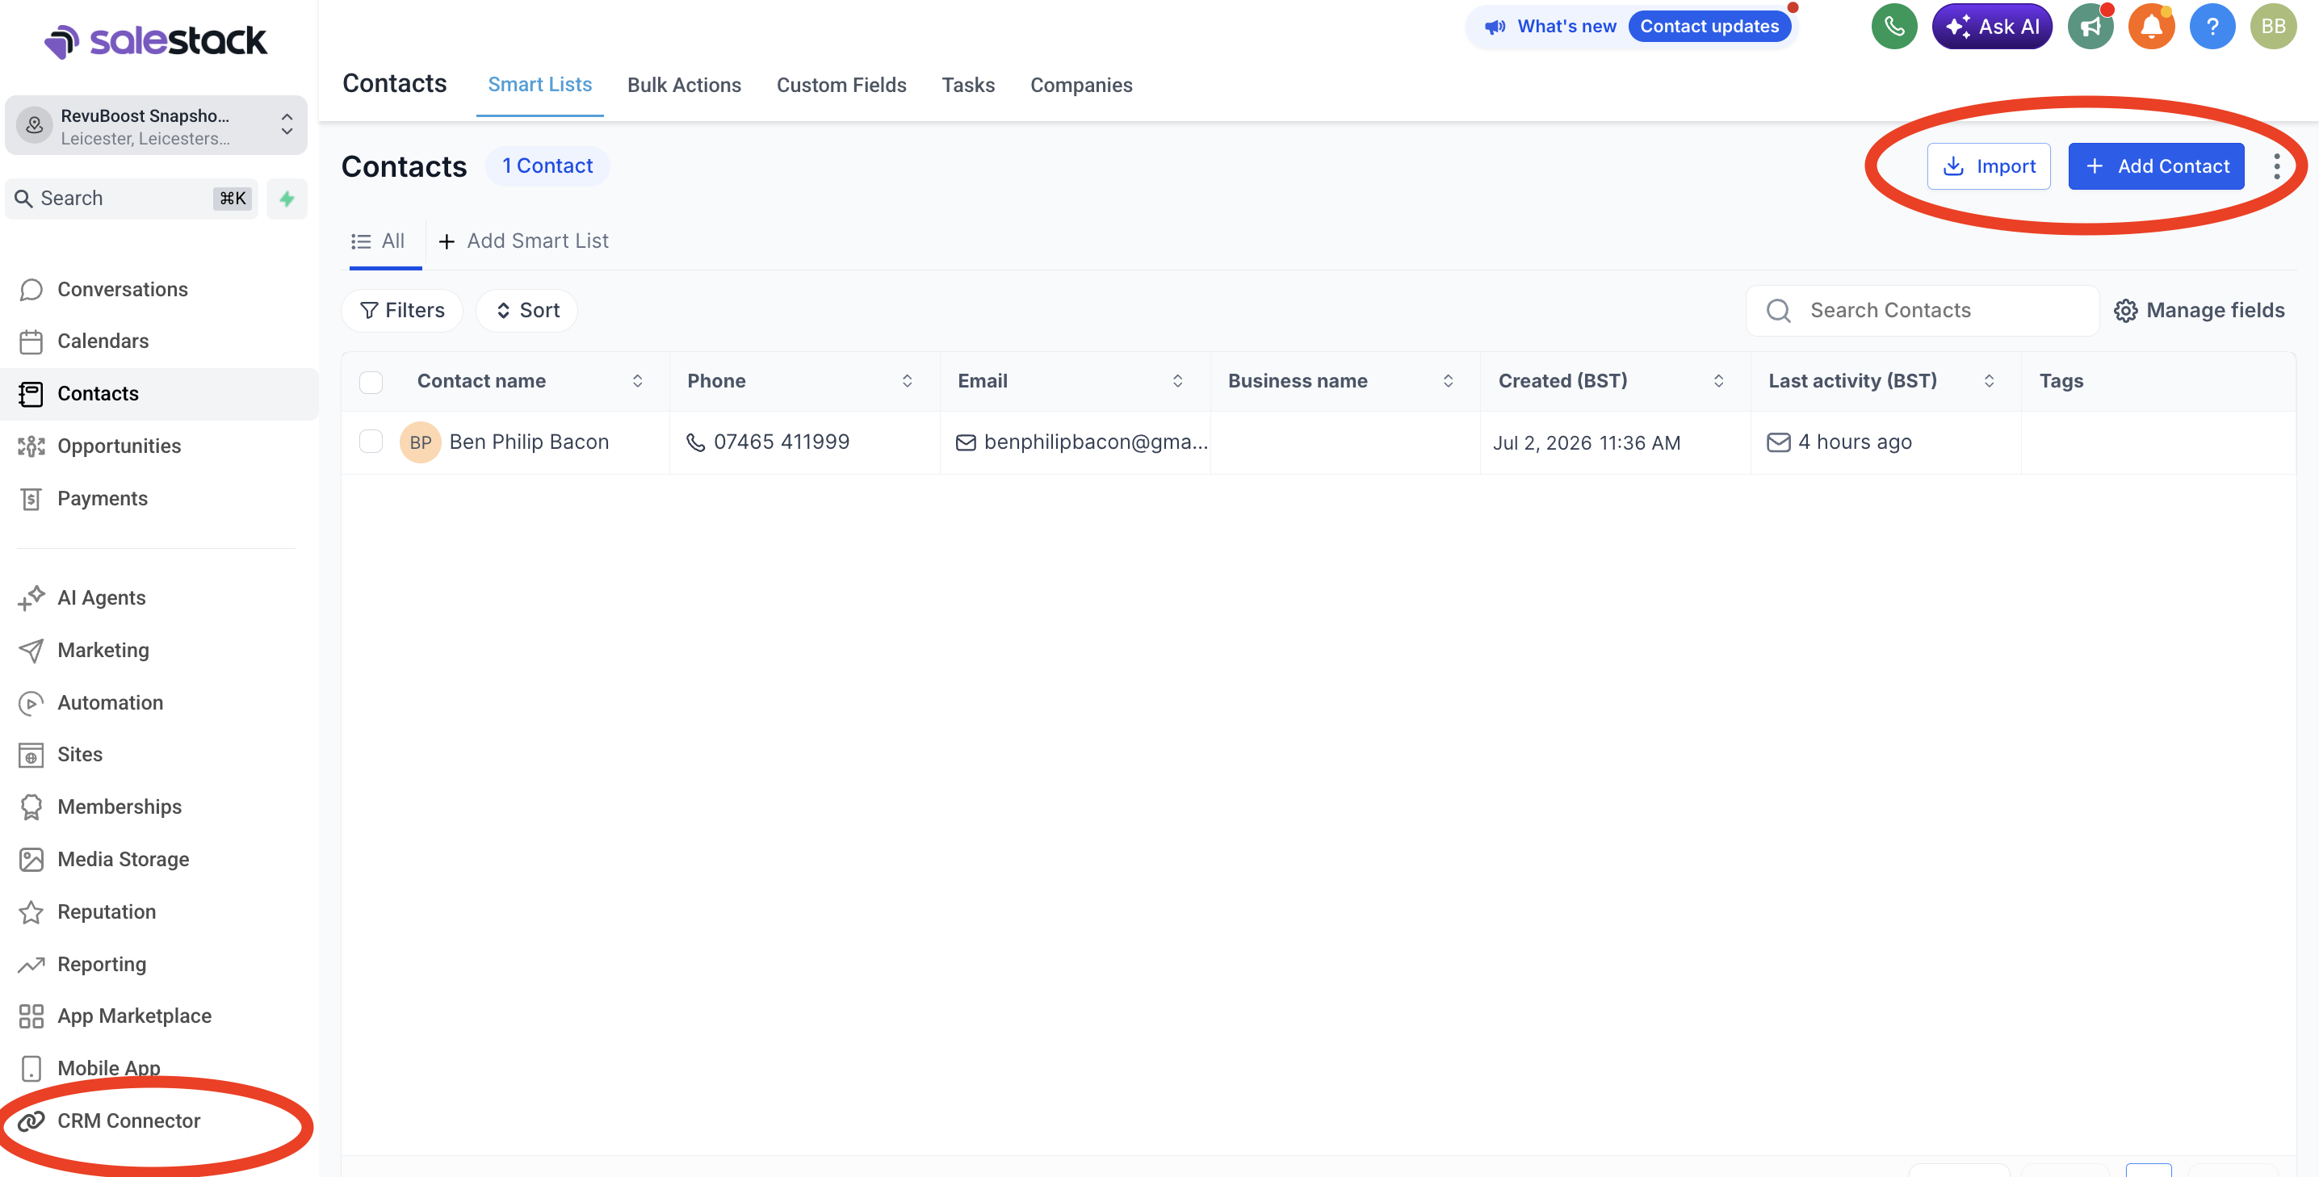Expand the RevuBoost Snapshot account switcher

156,126
